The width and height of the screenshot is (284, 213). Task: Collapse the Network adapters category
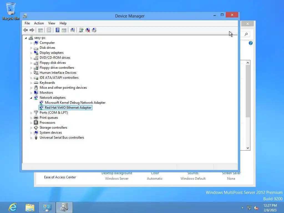tap(31, 98)
